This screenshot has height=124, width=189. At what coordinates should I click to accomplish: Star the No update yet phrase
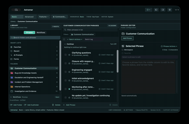point(69,98)
